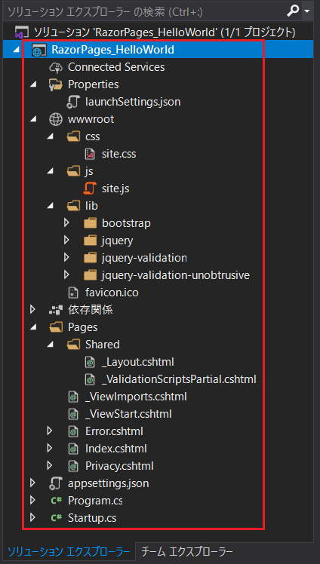The image size is (320, 564).
Task: Click the jquery folder icon
Action: [91, 241]
